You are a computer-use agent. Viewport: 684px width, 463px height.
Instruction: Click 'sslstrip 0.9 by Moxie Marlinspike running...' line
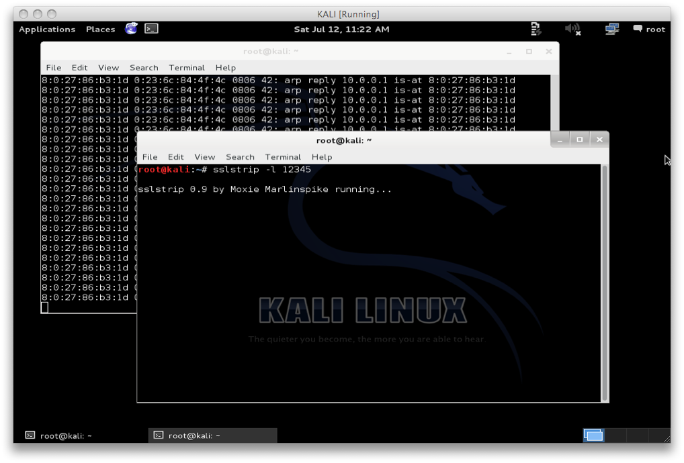tap(264, 189)
